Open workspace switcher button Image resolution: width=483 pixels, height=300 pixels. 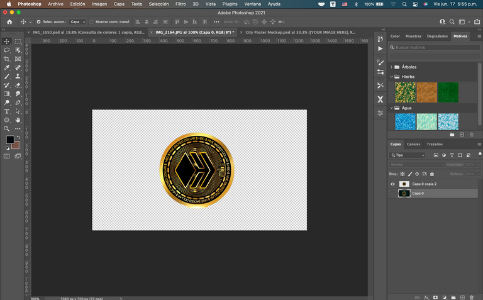(462, 22)
